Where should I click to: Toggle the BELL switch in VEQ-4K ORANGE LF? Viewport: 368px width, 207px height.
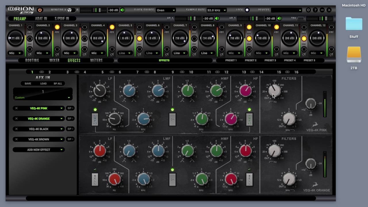pyautogui.click(x=95, y=180)
